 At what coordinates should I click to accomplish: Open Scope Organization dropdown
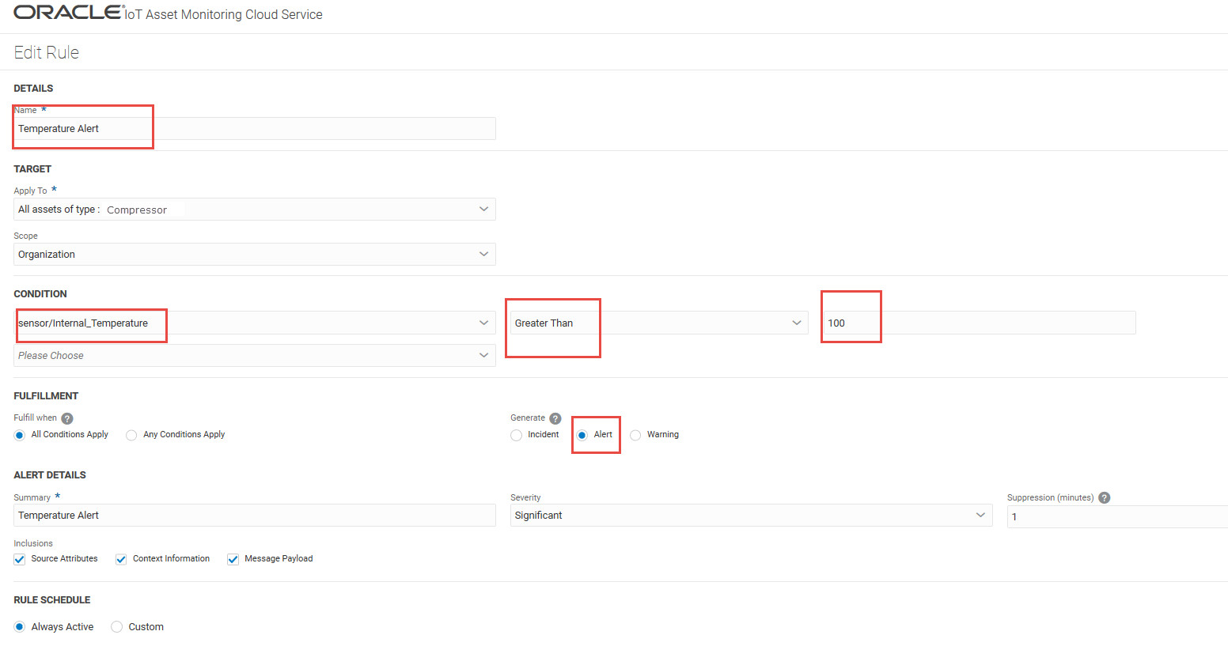255,255
